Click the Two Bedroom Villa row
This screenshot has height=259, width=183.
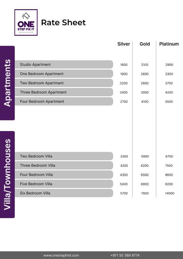coord(64,156)
